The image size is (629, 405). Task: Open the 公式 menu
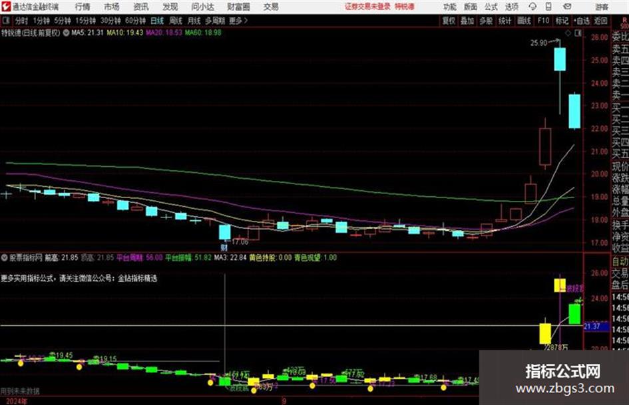tap(491, 7)
